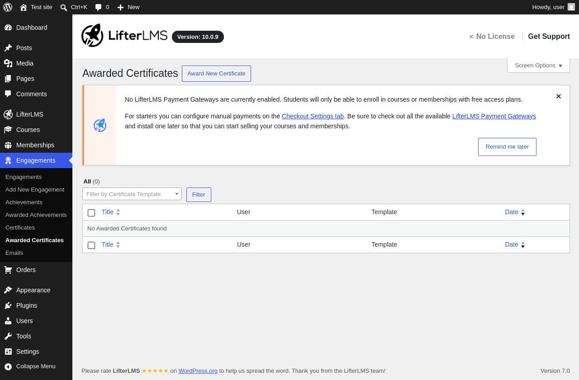This screenshot has height=380, width=579.
Task: Click the WordPress logo icon
Action: coord(8,7)
